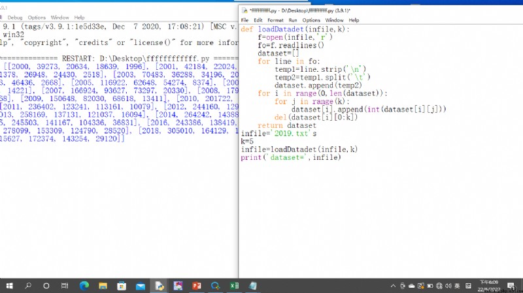Viewport: 523px width, 293px height.
Task: Click the line 'dataset=[]'
Action: point(278,54)
